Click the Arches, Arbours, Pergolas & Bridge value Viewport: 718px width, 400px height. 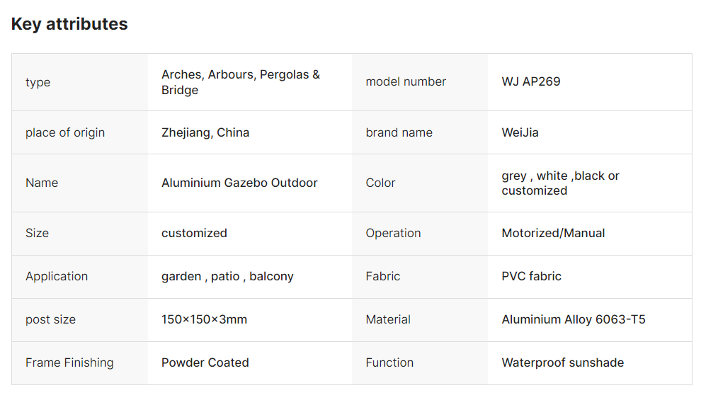pos(241,82)
